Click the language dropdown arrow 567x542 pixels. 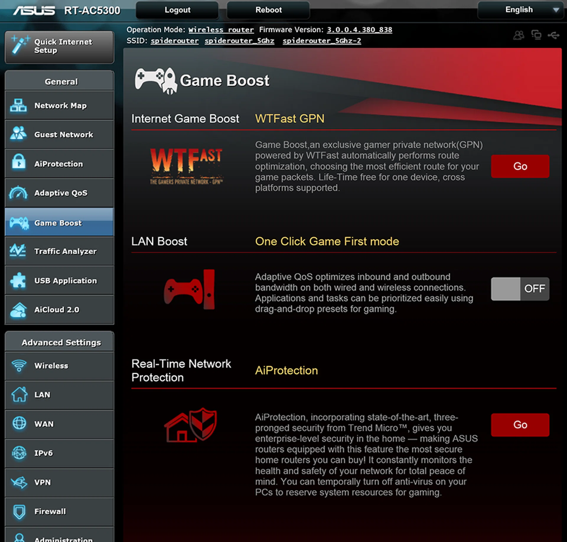tap(556, 10)
